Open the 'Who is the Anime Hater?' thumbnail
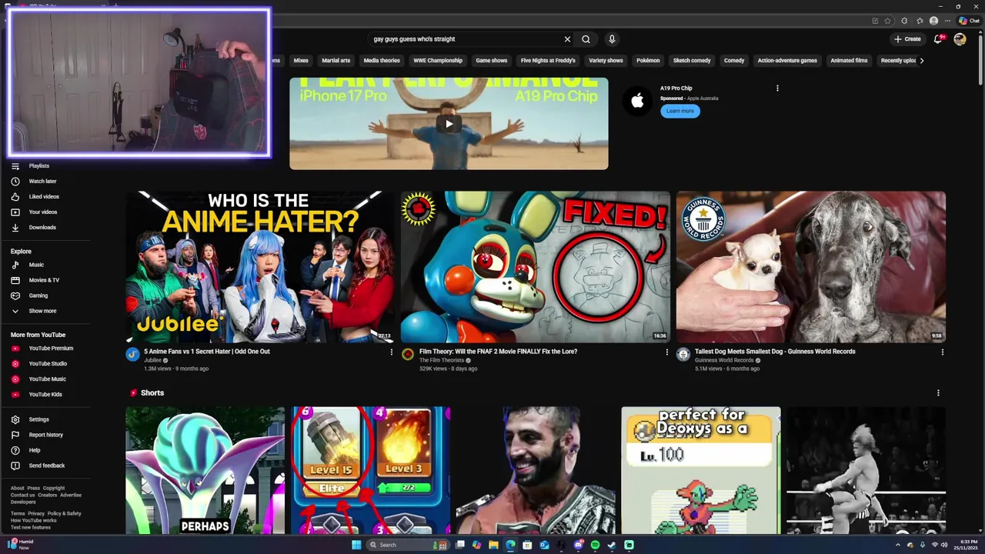The width and height of the screenshot is (985, 554). coord(260,266)
